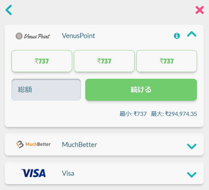209x190 pixels.
Task: Click the VenusPoint method name label
Action: (79, 36)
